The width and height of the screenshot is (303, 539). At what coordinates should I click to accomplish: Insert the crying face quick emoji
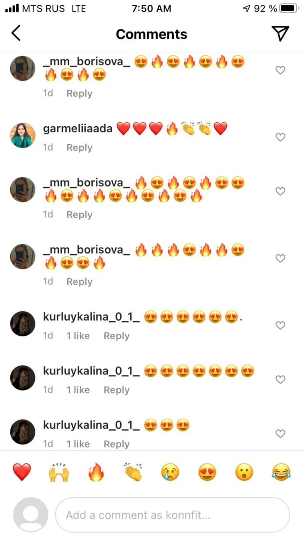click(x=170, y=472)
